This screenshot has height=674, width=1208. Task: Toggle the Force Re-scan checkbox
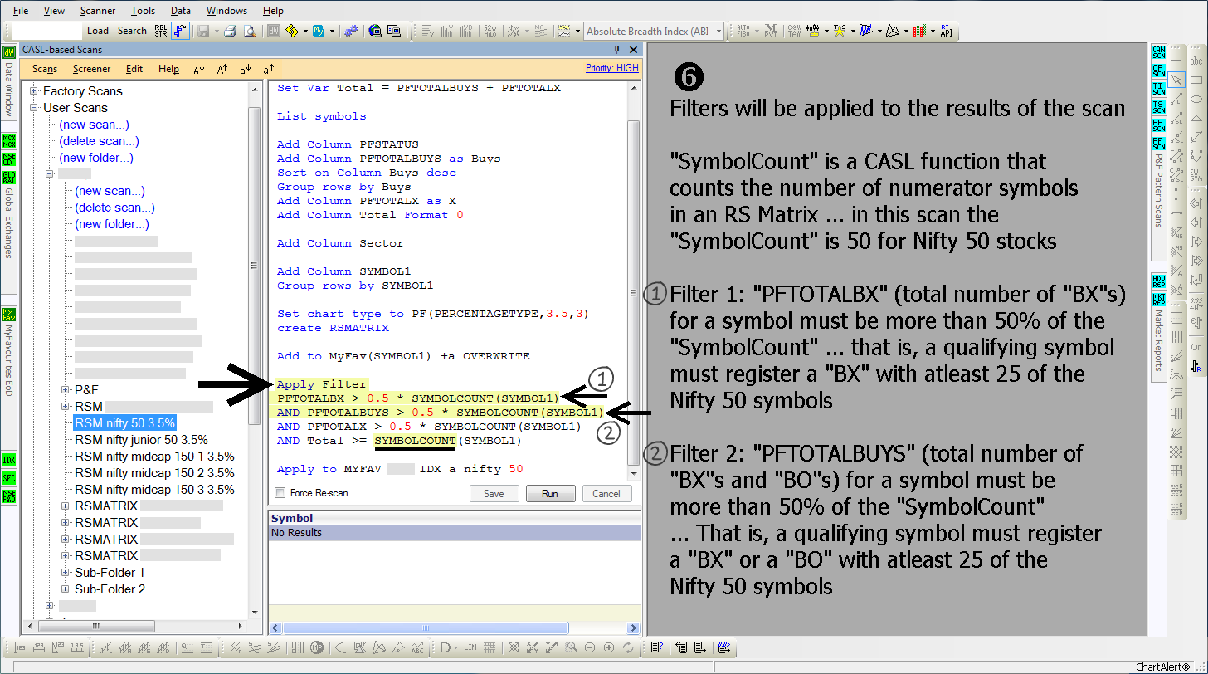pyautogui.click(x=280, y=493)
